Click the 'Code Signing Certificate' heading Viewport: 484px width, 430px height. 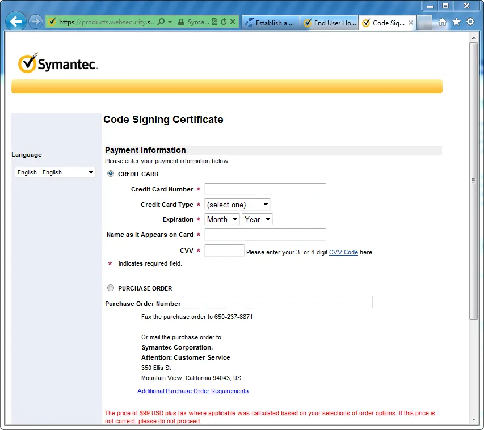click(163, 120)
